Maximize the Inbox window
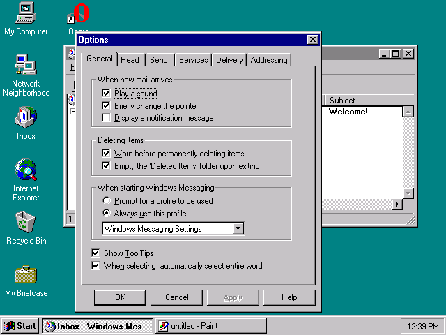This screenshot has height=335, width=446. [x=396, y=54]
